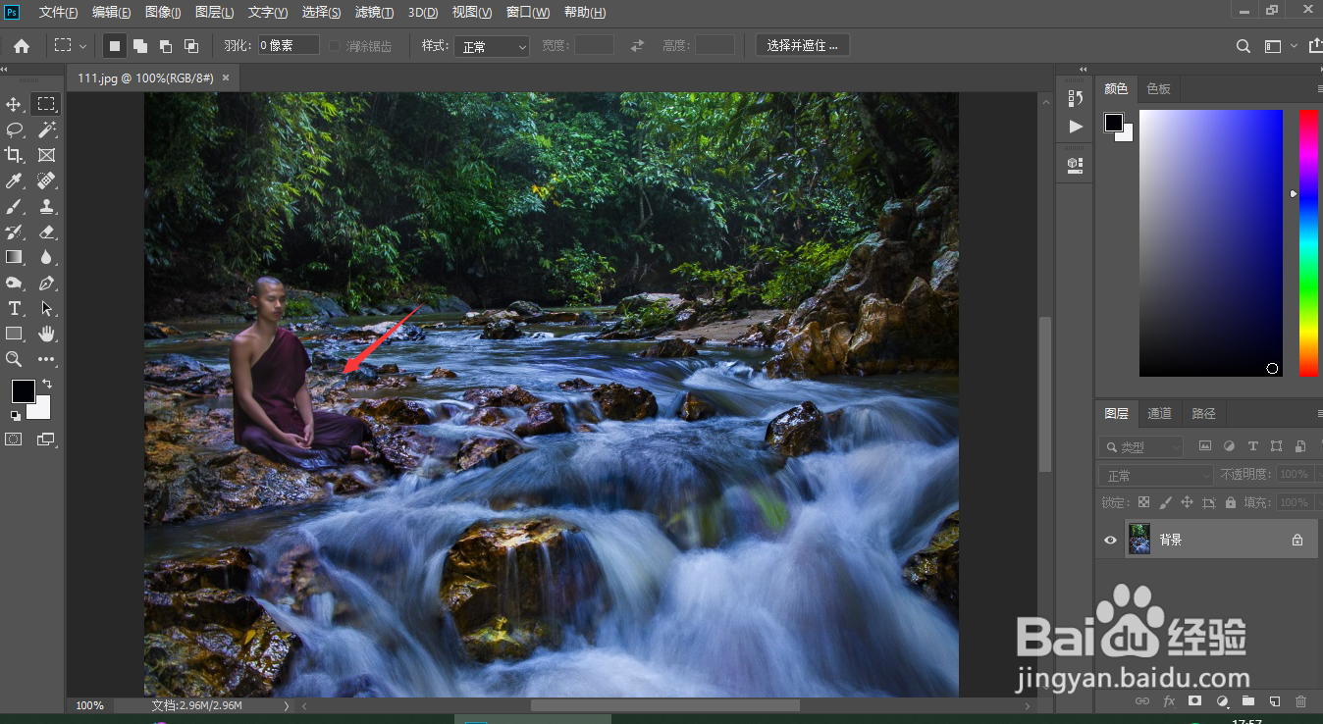Open the Layers panel flyout menu

point(1318,413)
